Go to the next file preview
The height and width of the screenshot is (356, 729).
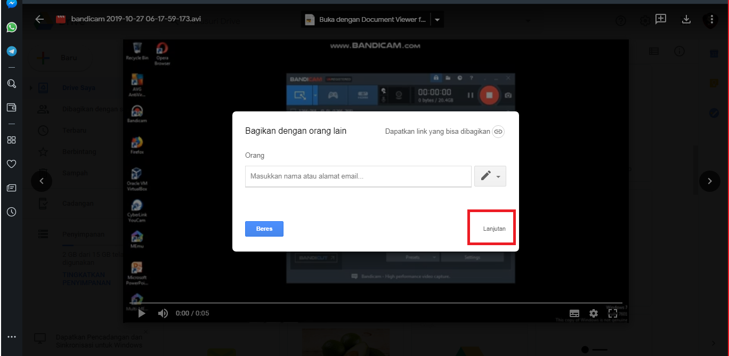point(709,181)
